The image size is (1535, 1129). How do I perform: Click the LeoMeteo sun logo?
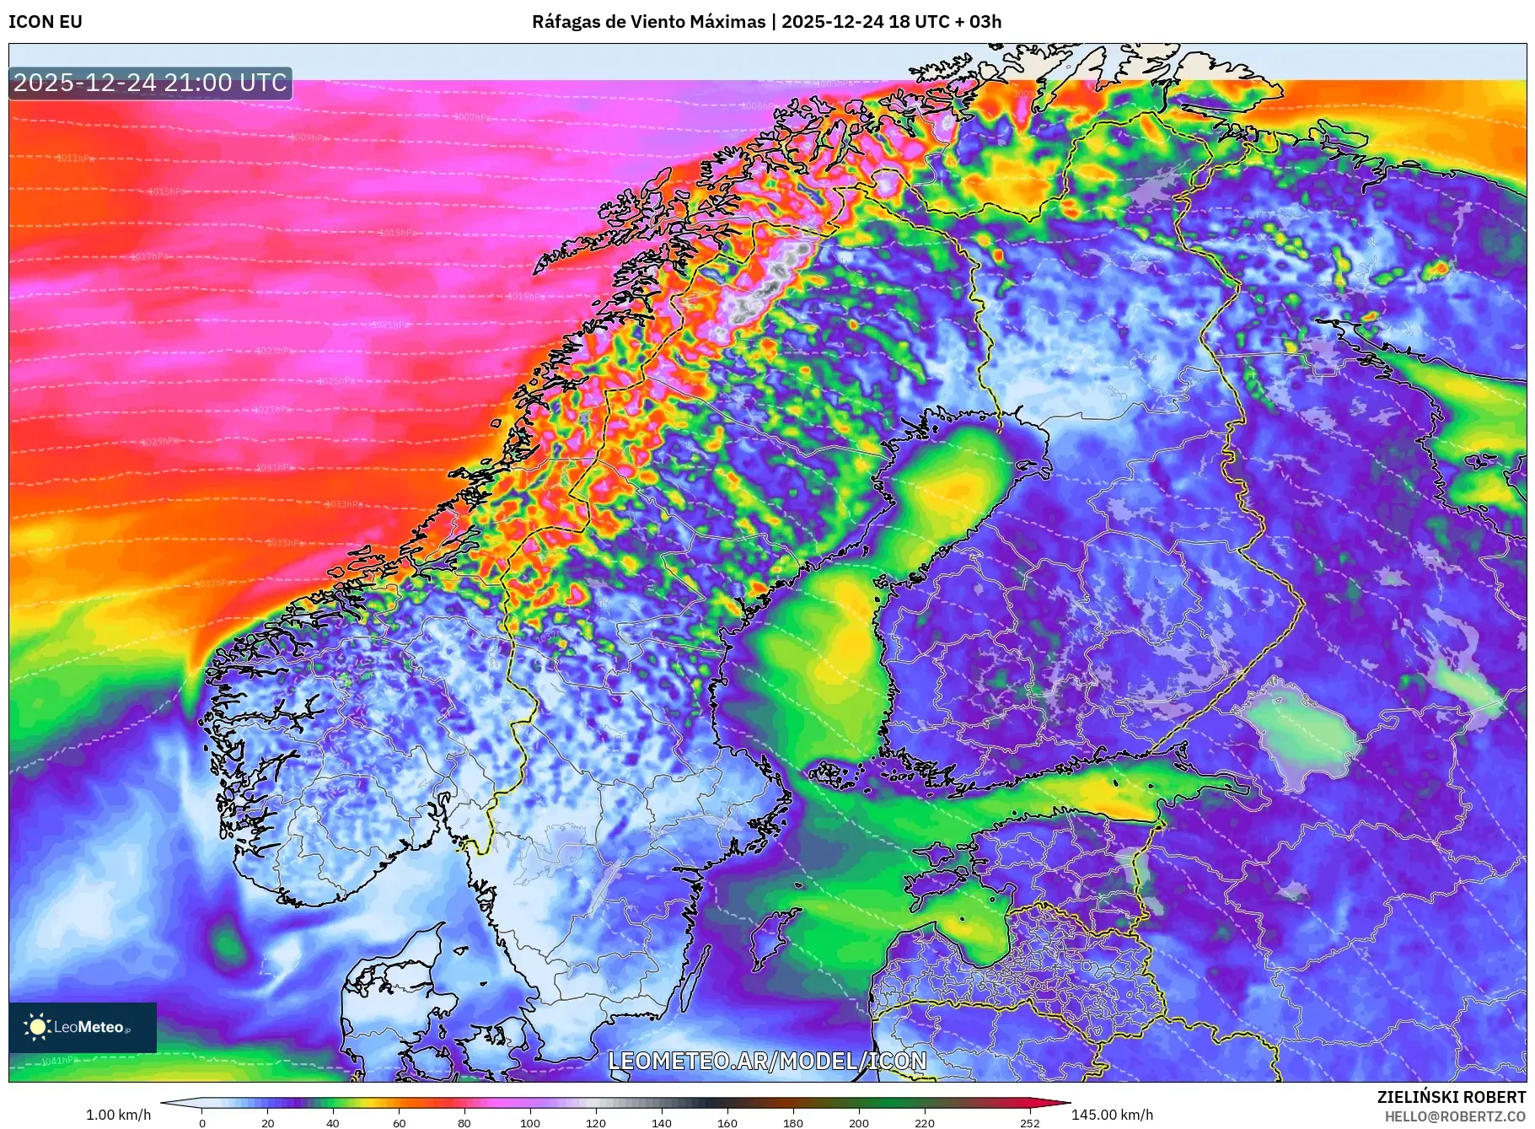pyautogui.click(x=38, y=1026)
